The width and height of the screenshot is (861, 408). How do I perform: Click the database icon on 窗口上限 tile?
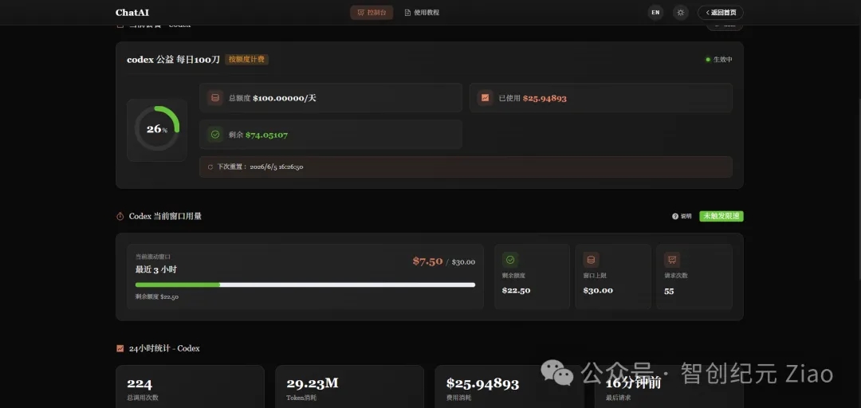click(x=591, y=260)
